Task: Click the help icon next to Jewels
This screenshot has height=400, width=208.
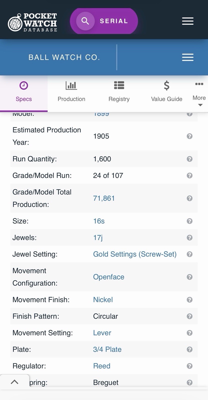Action: pyautogui.click(x=190, y=237)
